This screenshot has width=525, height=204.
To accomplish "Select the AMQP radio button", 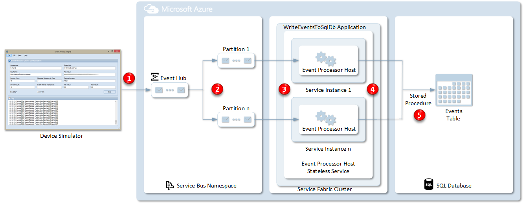I will [11, 92].
